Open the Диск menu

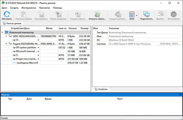tap(4, 8)
